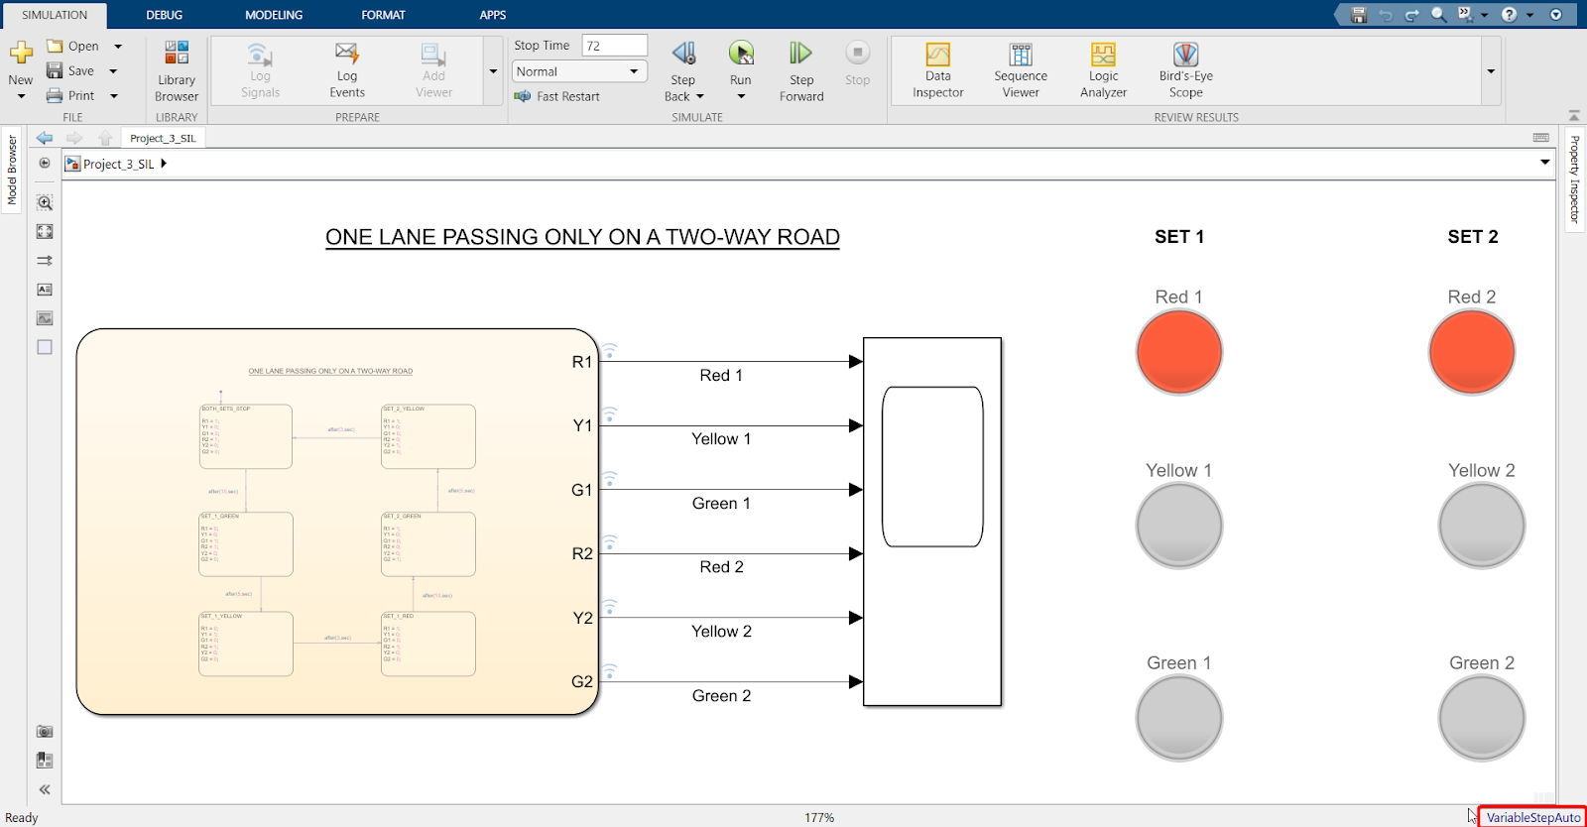Viewport: 1587px width, 827px height.
Task: Switch to the MODELING tab
Action: coord(274,15)
